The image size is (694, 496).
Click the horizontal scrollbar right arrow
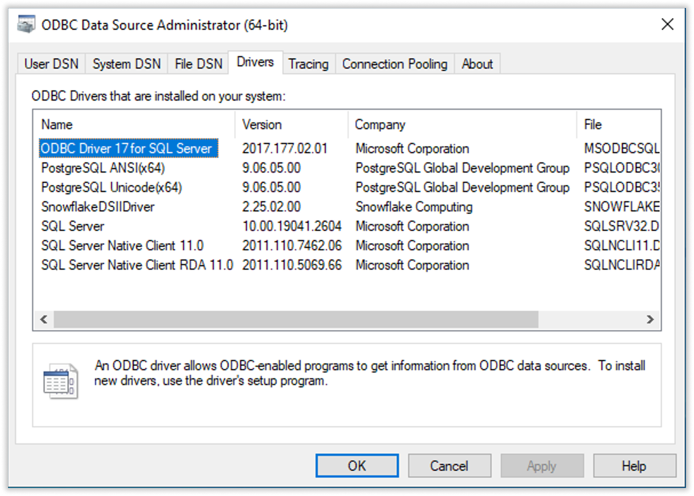(x=650, y=319)
